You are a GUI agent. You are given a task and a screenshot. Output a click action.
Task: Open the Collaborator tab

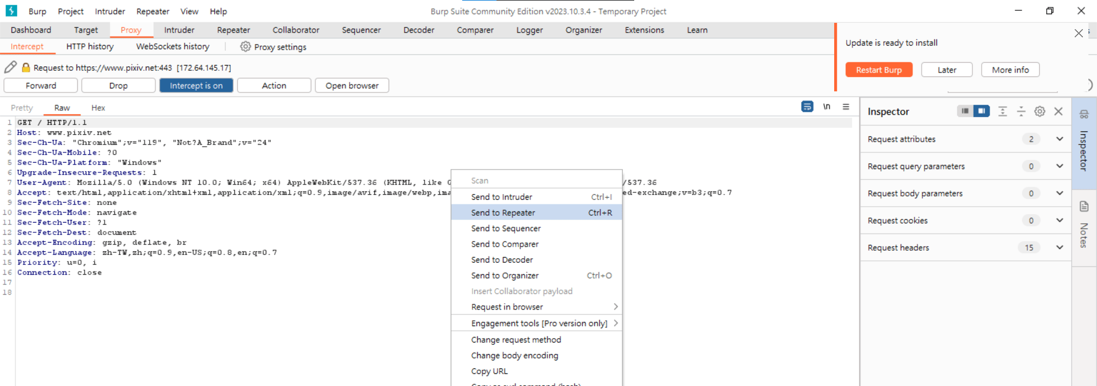(296, 30)
